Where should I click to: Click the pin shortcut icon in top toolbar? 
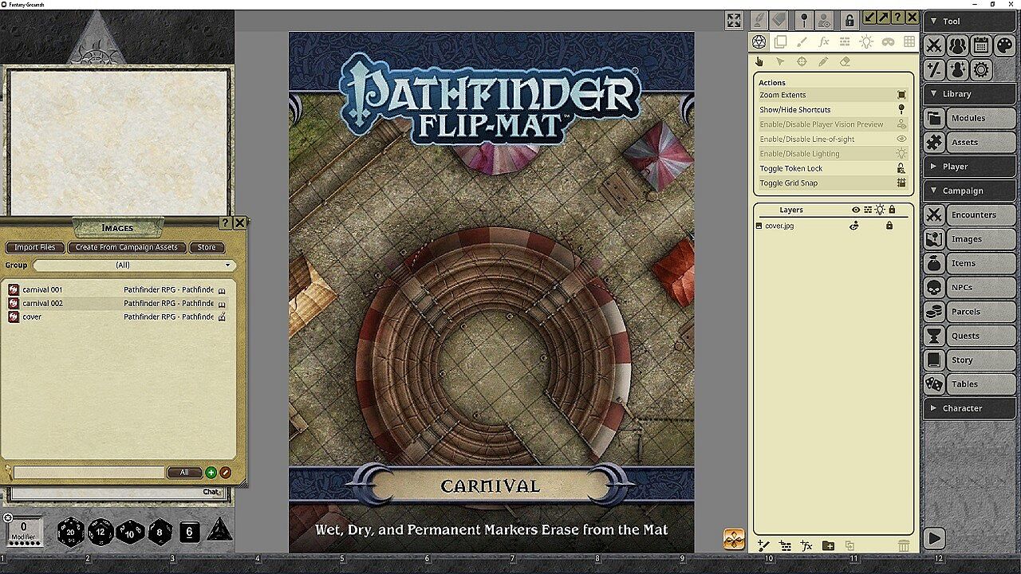tap(804, 20)
